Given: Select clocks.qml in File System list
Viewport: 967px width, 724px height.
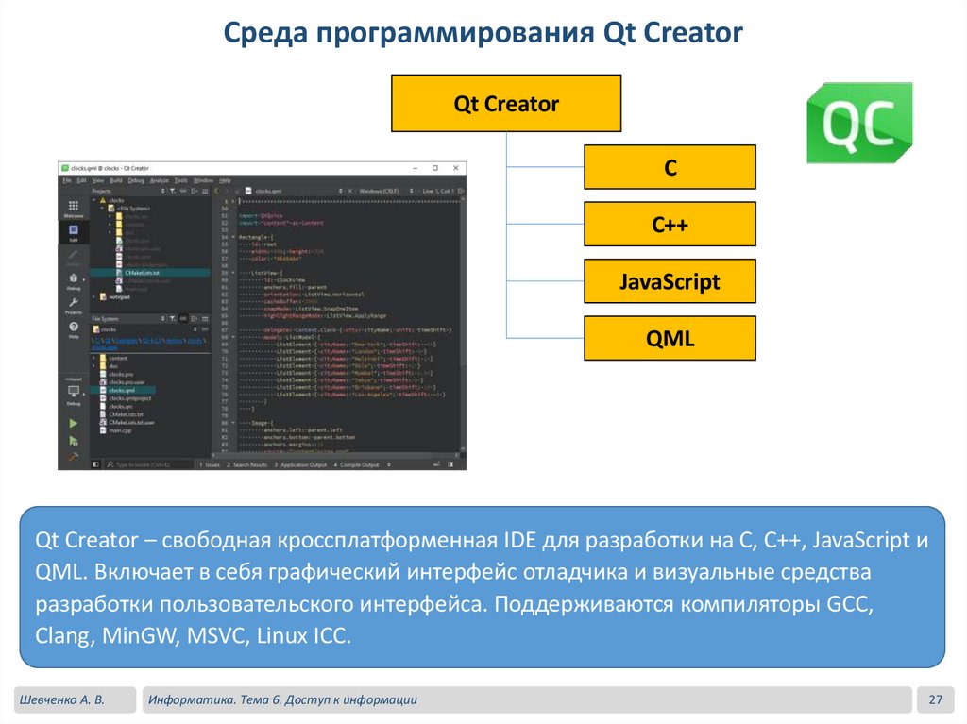Looking at the screenshot, I should 122,390.
